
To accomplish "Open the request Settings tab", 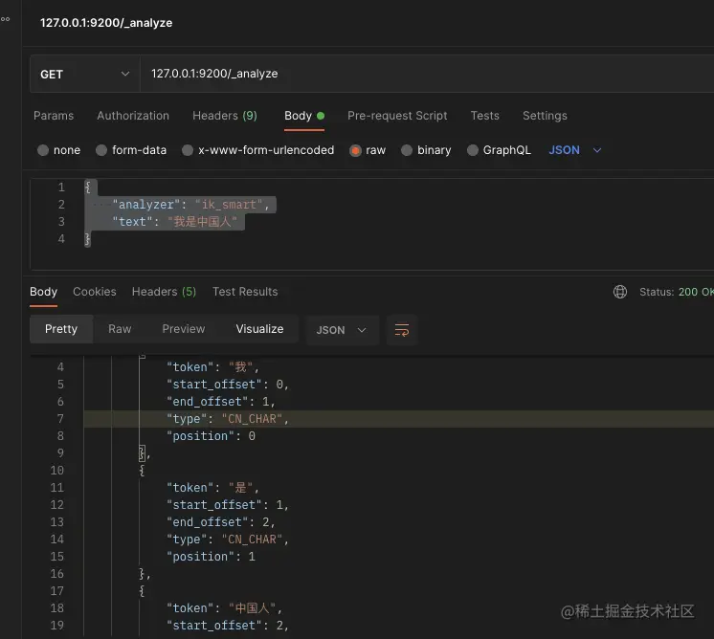I will (545, 116).
